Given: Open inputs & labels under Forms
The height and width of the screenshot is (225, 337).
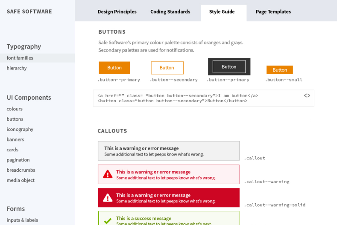Looking at the screenshot, I should point(22,220).
